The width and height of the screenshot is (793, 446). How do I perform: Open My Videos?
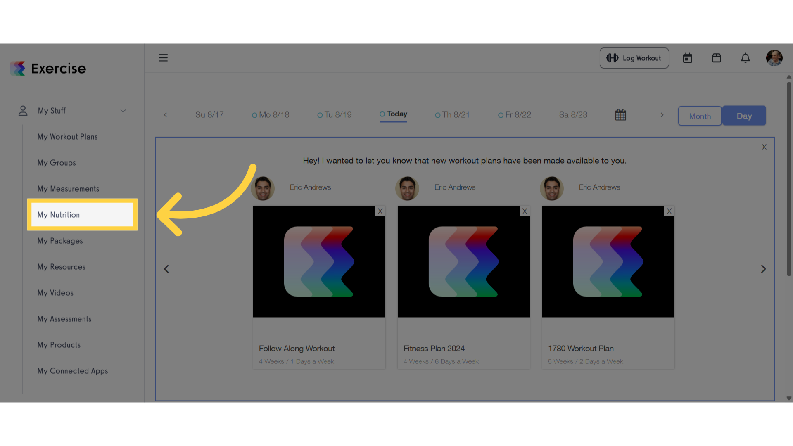(x=55, y=293)
